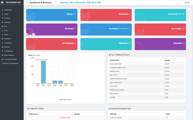Click the Inventory icon in sidebar
Screen dimensions: 193x120
[x=3, y=22]
